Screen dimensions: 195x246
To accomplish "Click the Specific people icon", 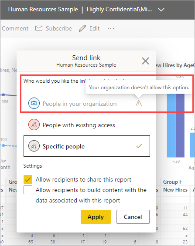I will pyautogui.click(x=34, y=146).
